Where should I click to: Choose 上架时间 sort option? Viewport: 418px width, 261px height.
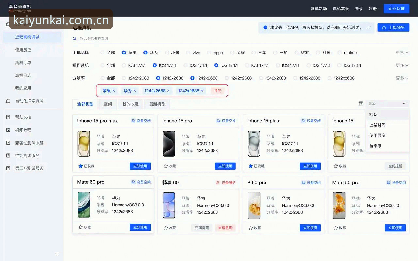point(387,125)
